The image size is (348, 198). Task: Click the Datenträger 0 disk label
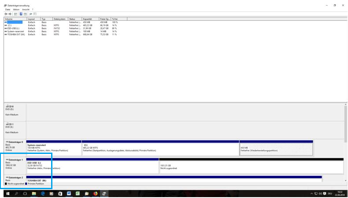click(15, 148)
